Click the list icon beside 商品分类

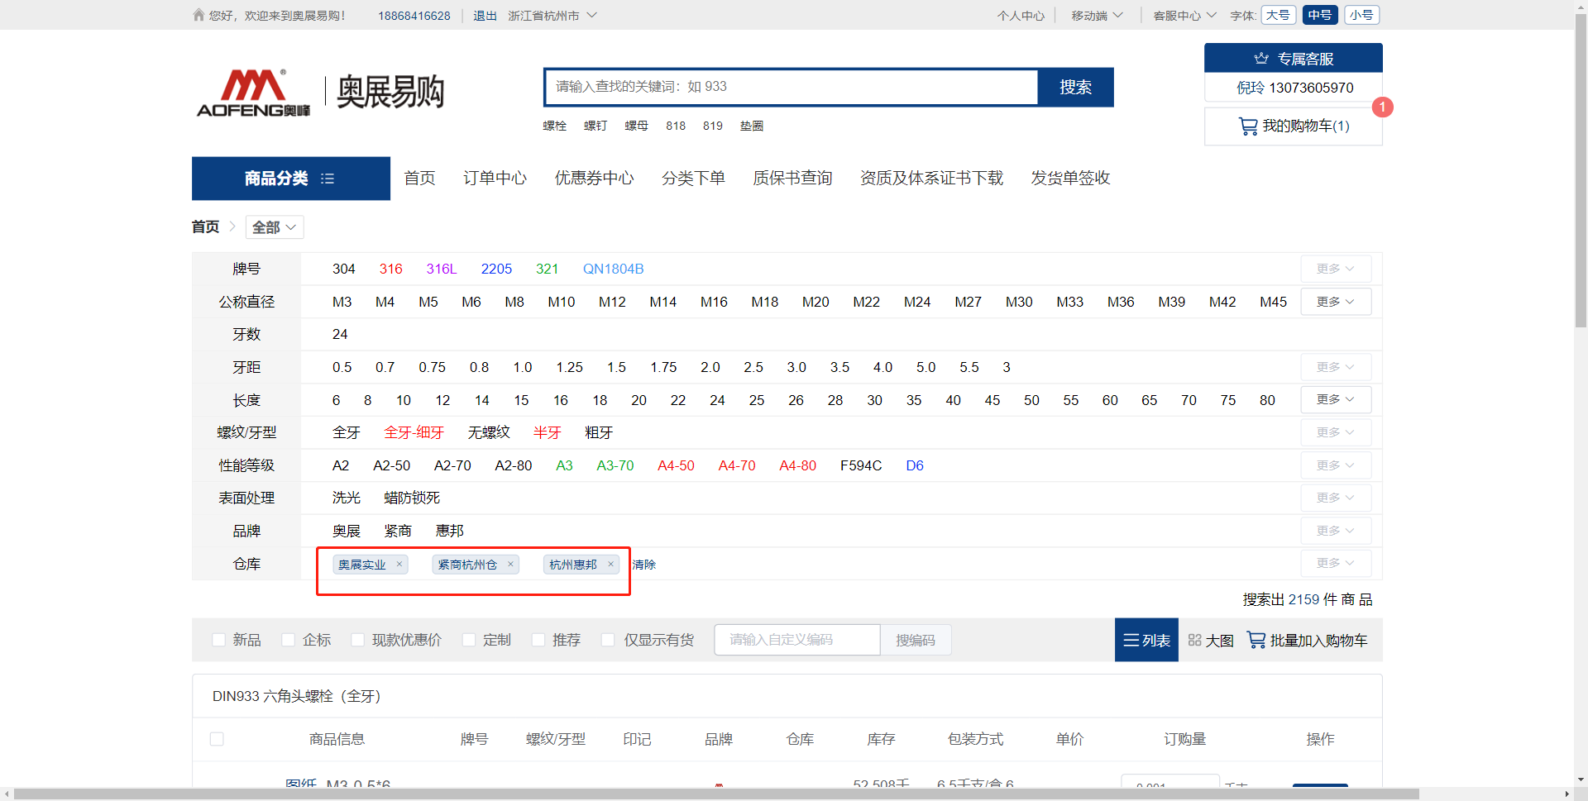coord(328,179)
